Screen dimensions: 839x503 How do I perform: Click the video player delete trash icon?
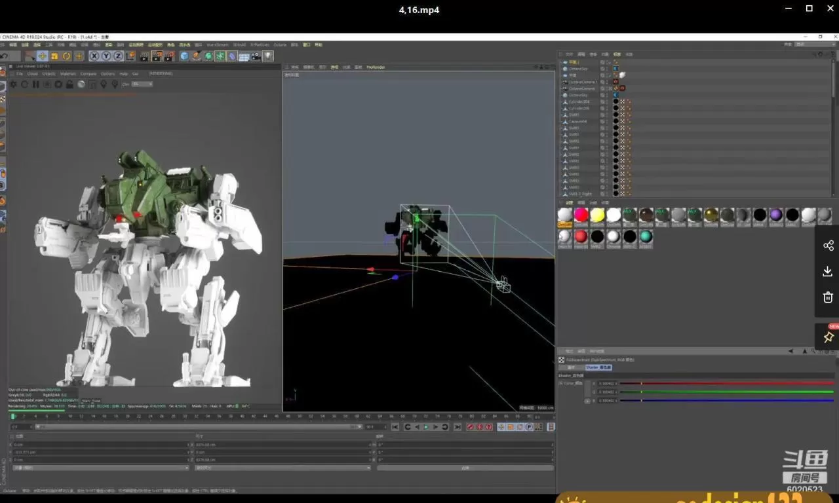[x=828, y=297]
